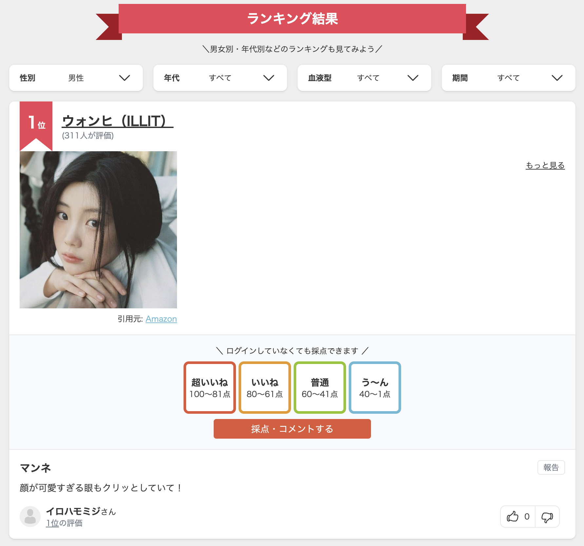Select the 超いいね 100〜81点 rating box
The image size is (584, 546).
point(210,388)
